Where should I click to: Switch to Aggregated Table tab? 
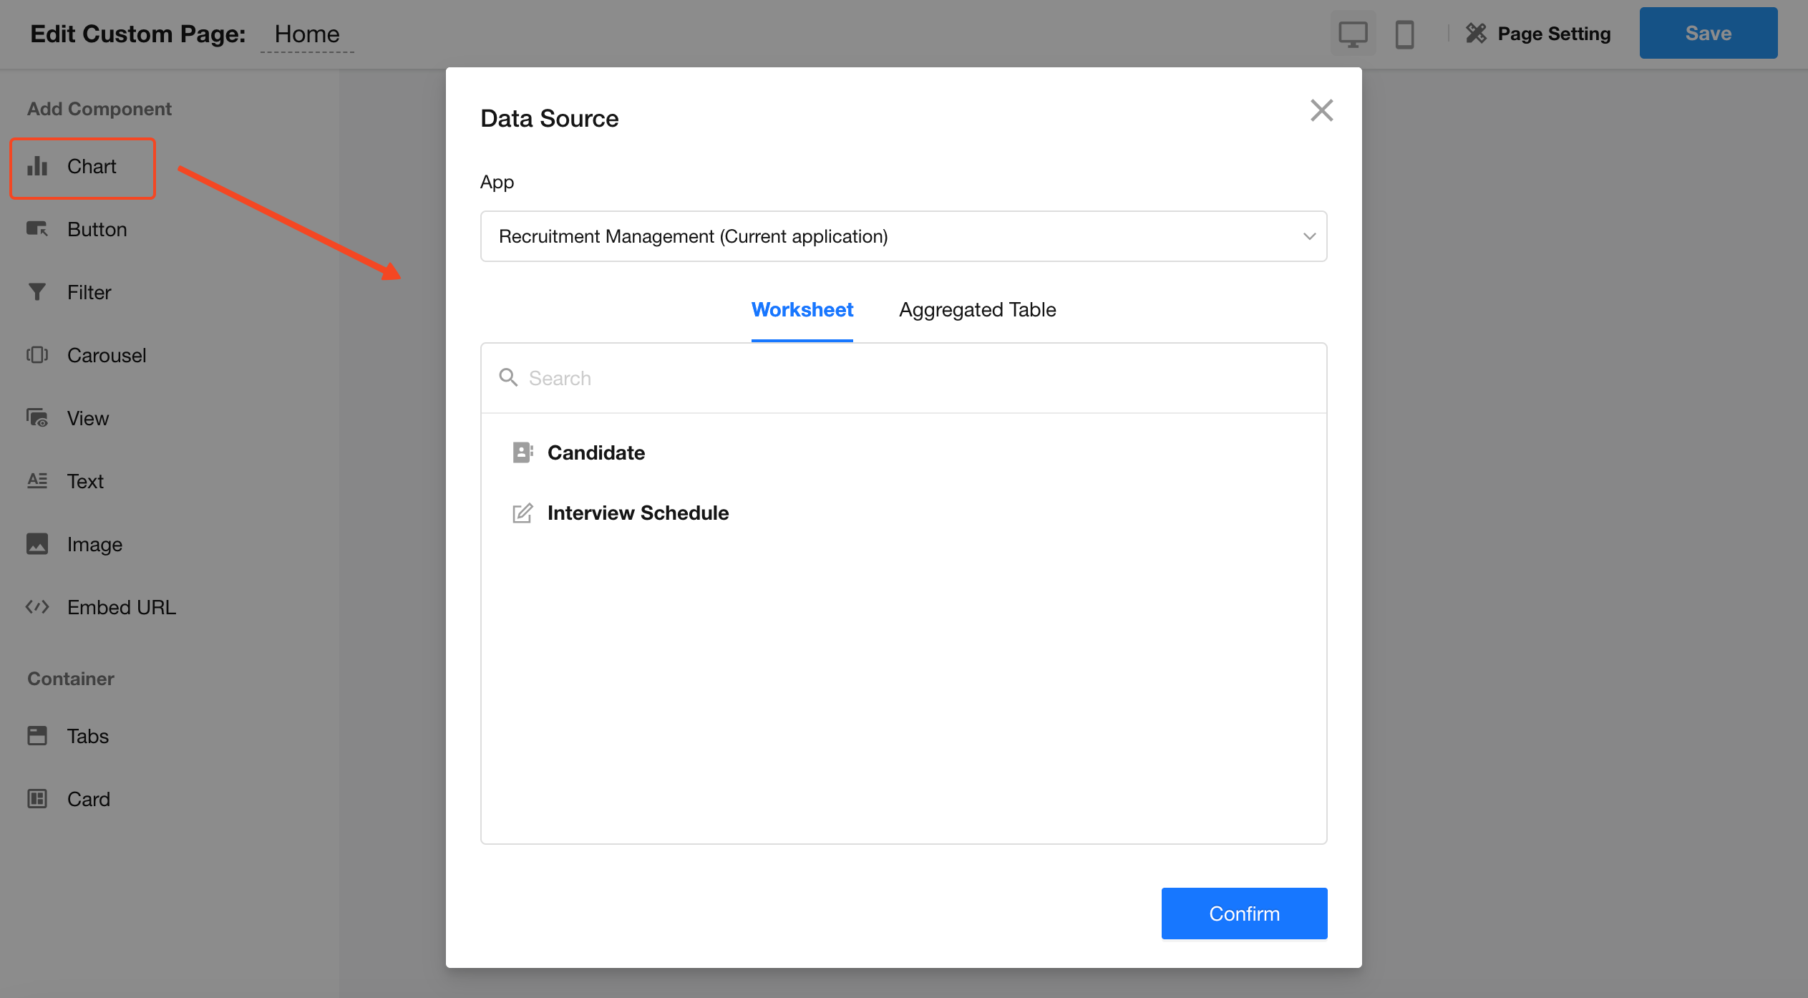click(977, 310)
